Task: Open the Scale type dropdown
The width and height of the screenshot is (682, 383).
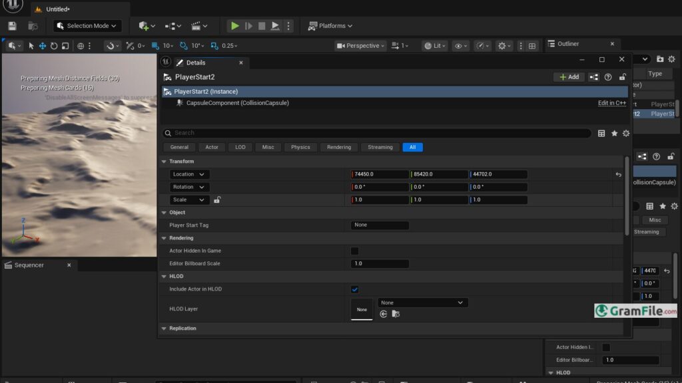Action: pos(188,199)
